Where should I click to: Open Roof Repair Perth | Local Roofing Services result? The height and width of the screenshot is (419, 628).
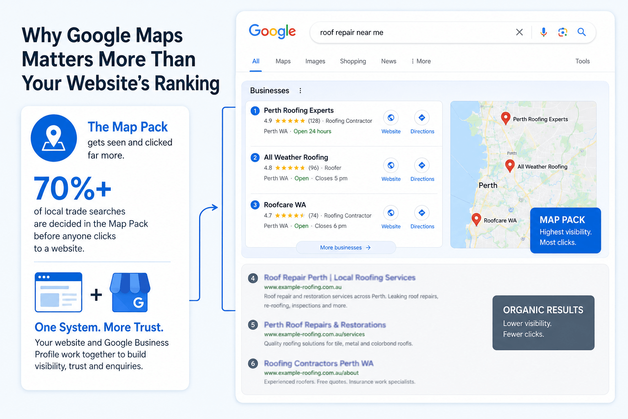(340, 277)
